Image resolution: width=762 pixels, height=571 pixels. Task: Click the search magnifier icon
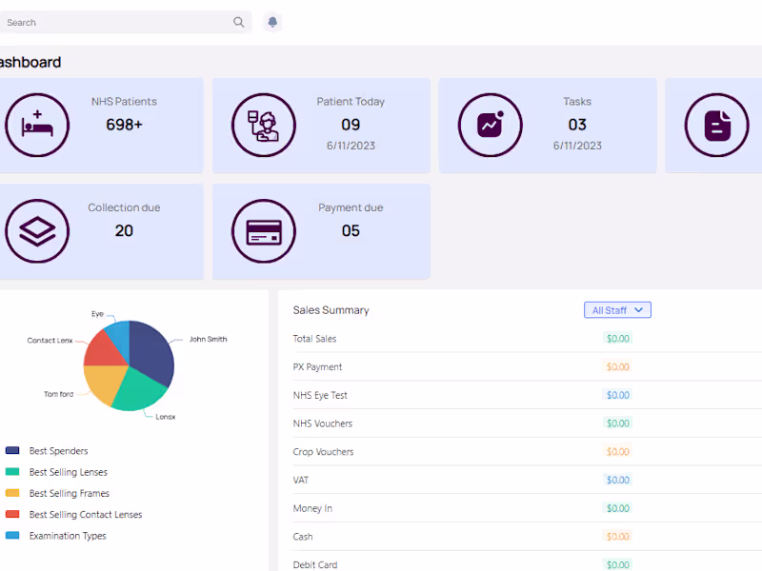pyautogui.click(x=238, y=21)
